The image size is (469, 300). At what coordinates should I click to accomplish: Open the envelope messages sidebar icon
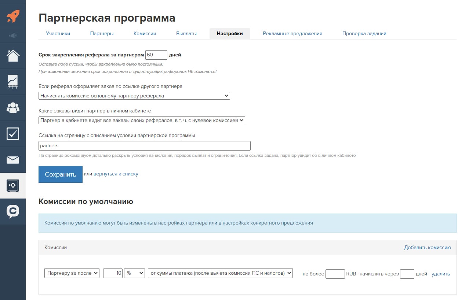pos(13,160)
